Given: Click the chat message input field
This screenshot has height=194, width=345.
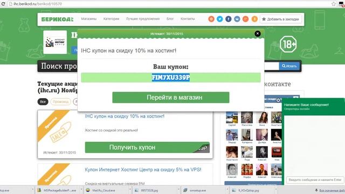Looking at the screenshot, I should pos(315,179).
